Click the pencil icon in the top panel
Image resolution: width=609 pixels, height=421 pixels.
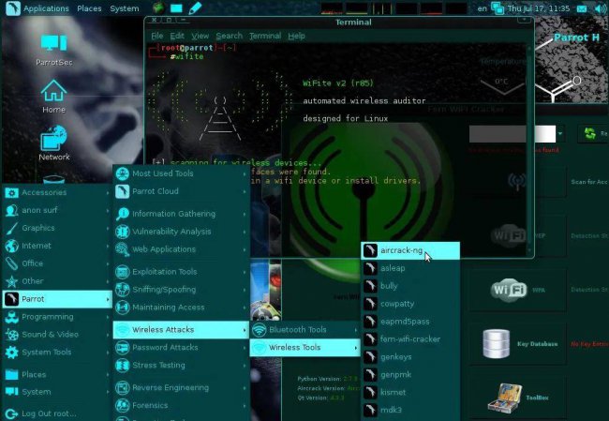[195, 8]
